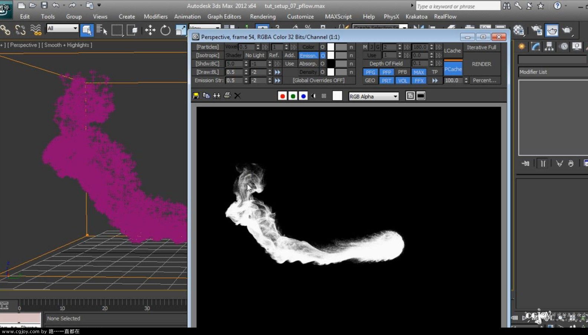Open Render Setup teapot icon
Viewport: 588px width, 335px height.
537,30
